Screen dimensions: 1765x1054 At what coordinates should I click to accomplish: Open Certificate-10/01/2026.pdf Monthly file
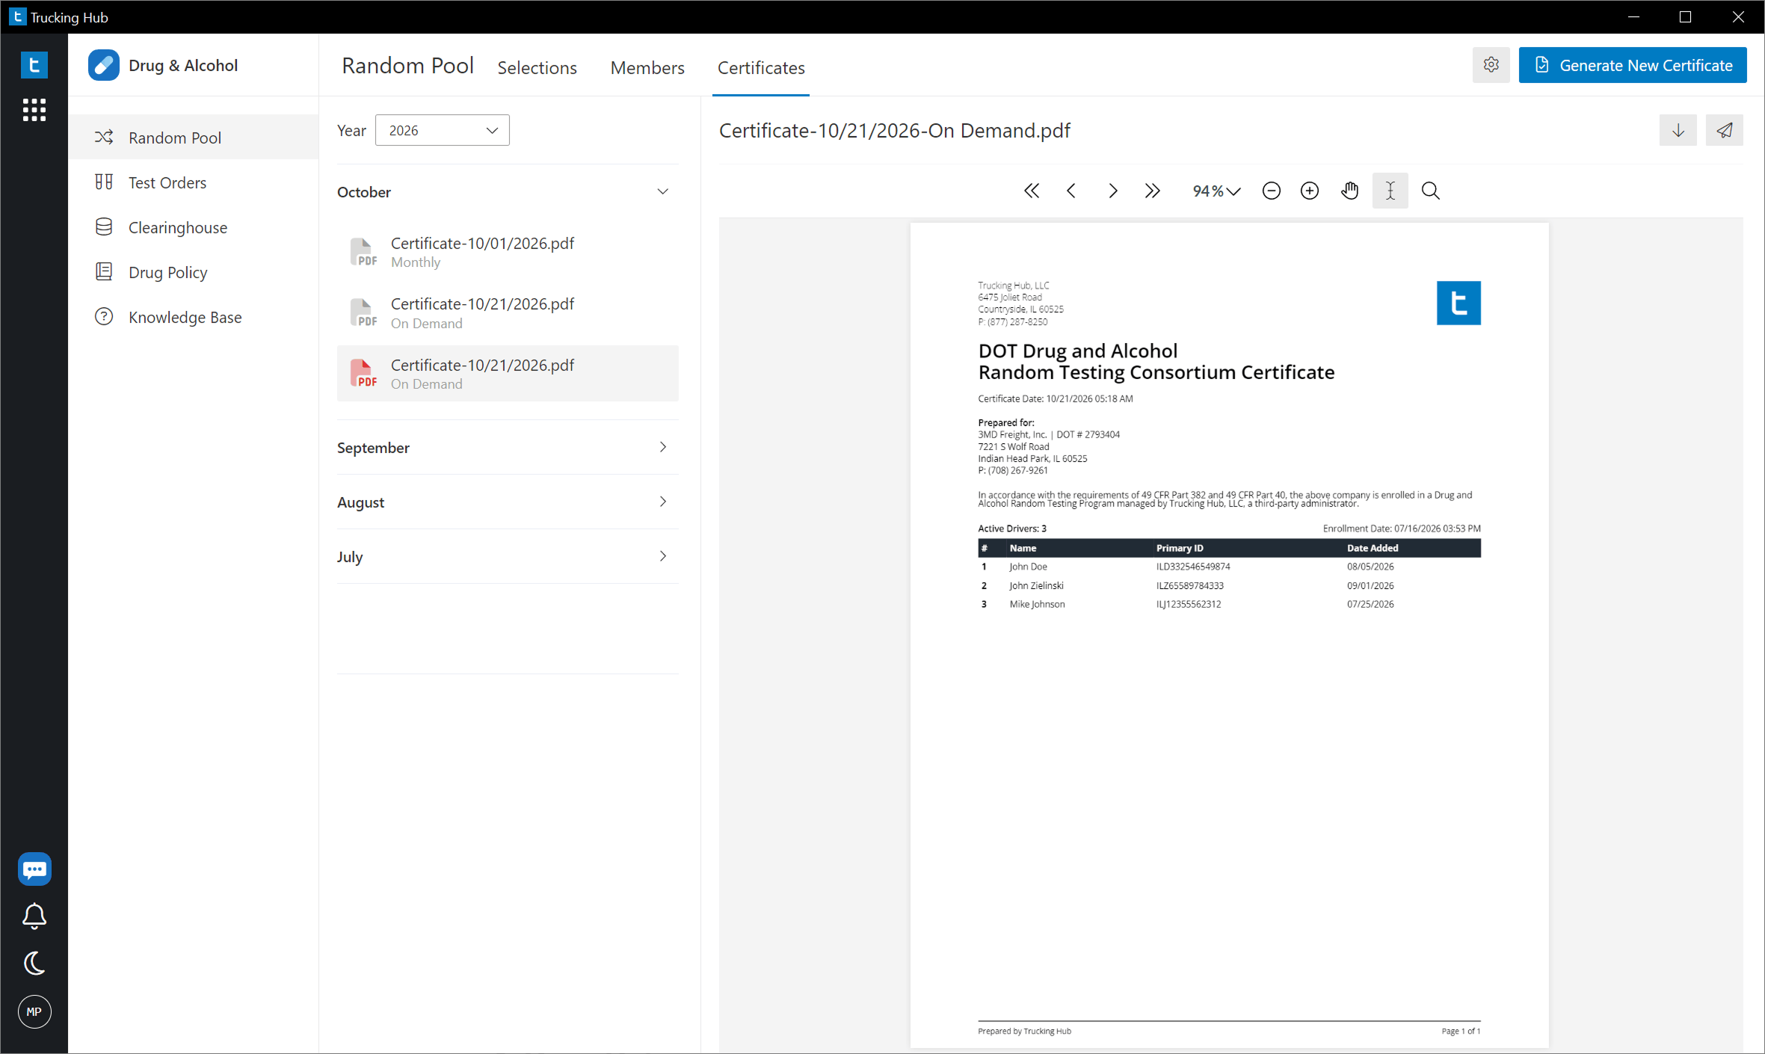click(508, 252)
